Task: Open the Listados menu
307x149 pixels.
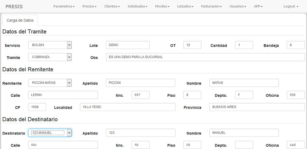Action: tap(185, 6)
